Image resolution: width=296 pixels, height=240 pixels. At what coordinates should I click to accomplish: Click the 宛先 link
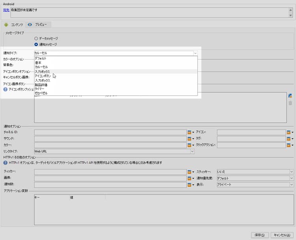(x=6, y=10)
